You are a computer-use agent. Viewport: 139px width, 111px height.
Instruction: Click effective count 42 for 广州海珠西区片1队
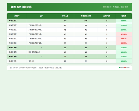point(86,39)
